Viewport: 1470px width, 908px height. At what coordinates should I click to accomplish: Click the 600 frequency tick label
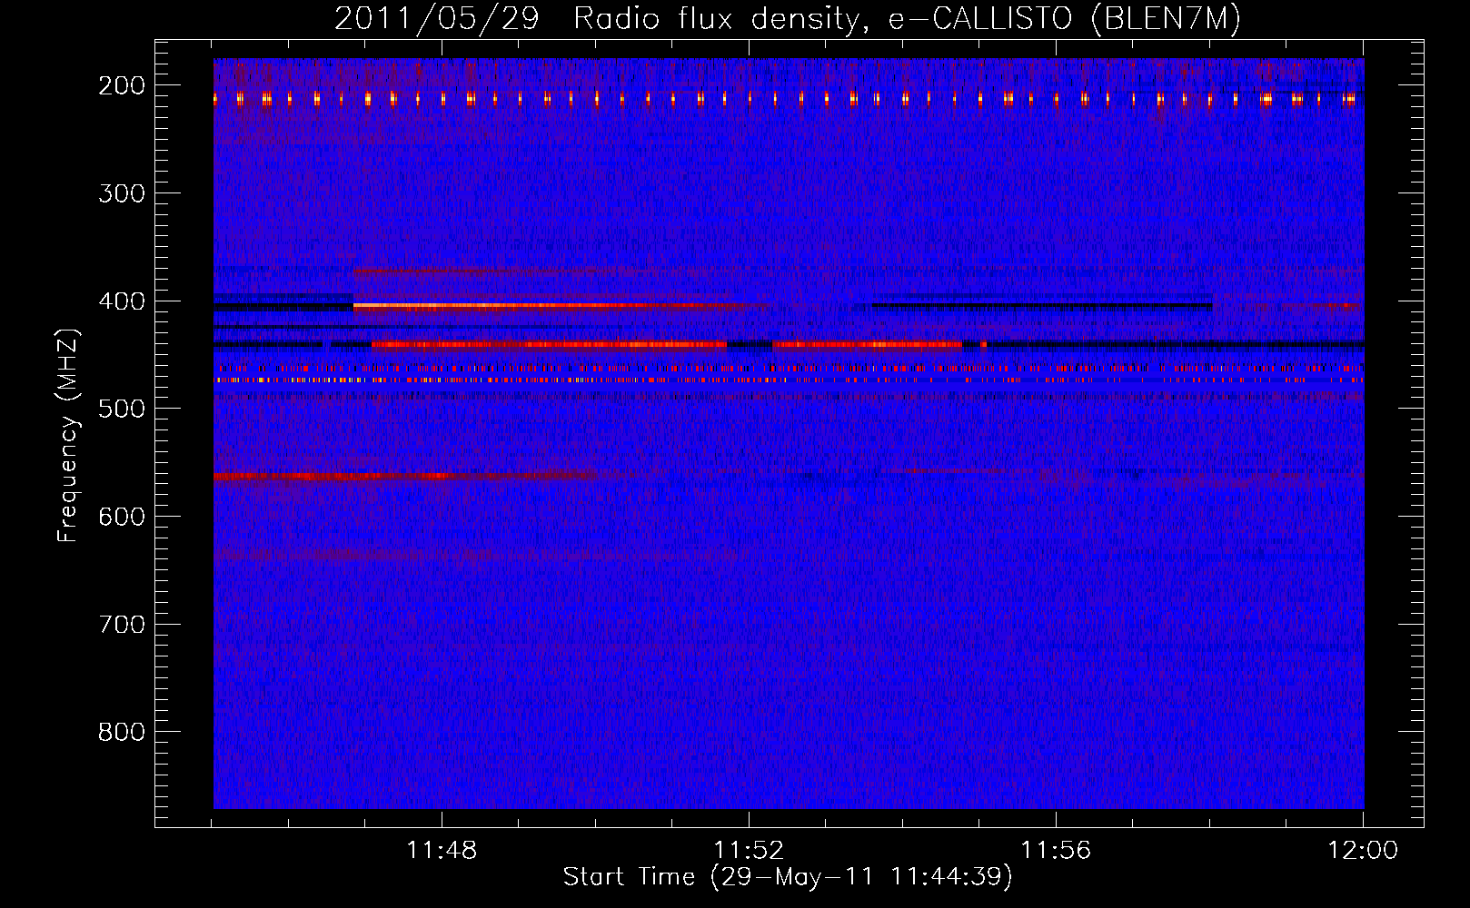click(x=122, y=517)
